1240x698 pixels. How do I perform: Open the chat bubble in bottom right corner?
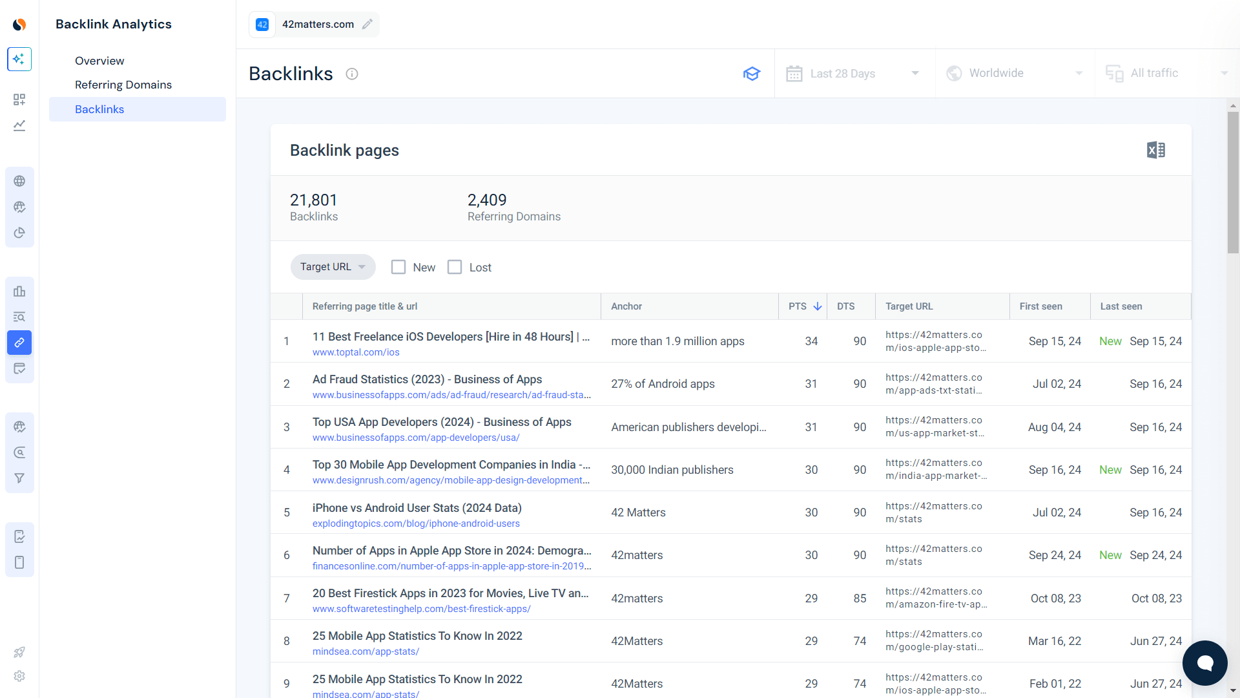[1205, 663]
